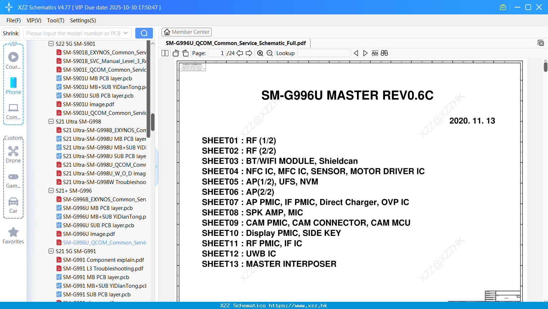Click the Lookup text field

tap(324, 53)
